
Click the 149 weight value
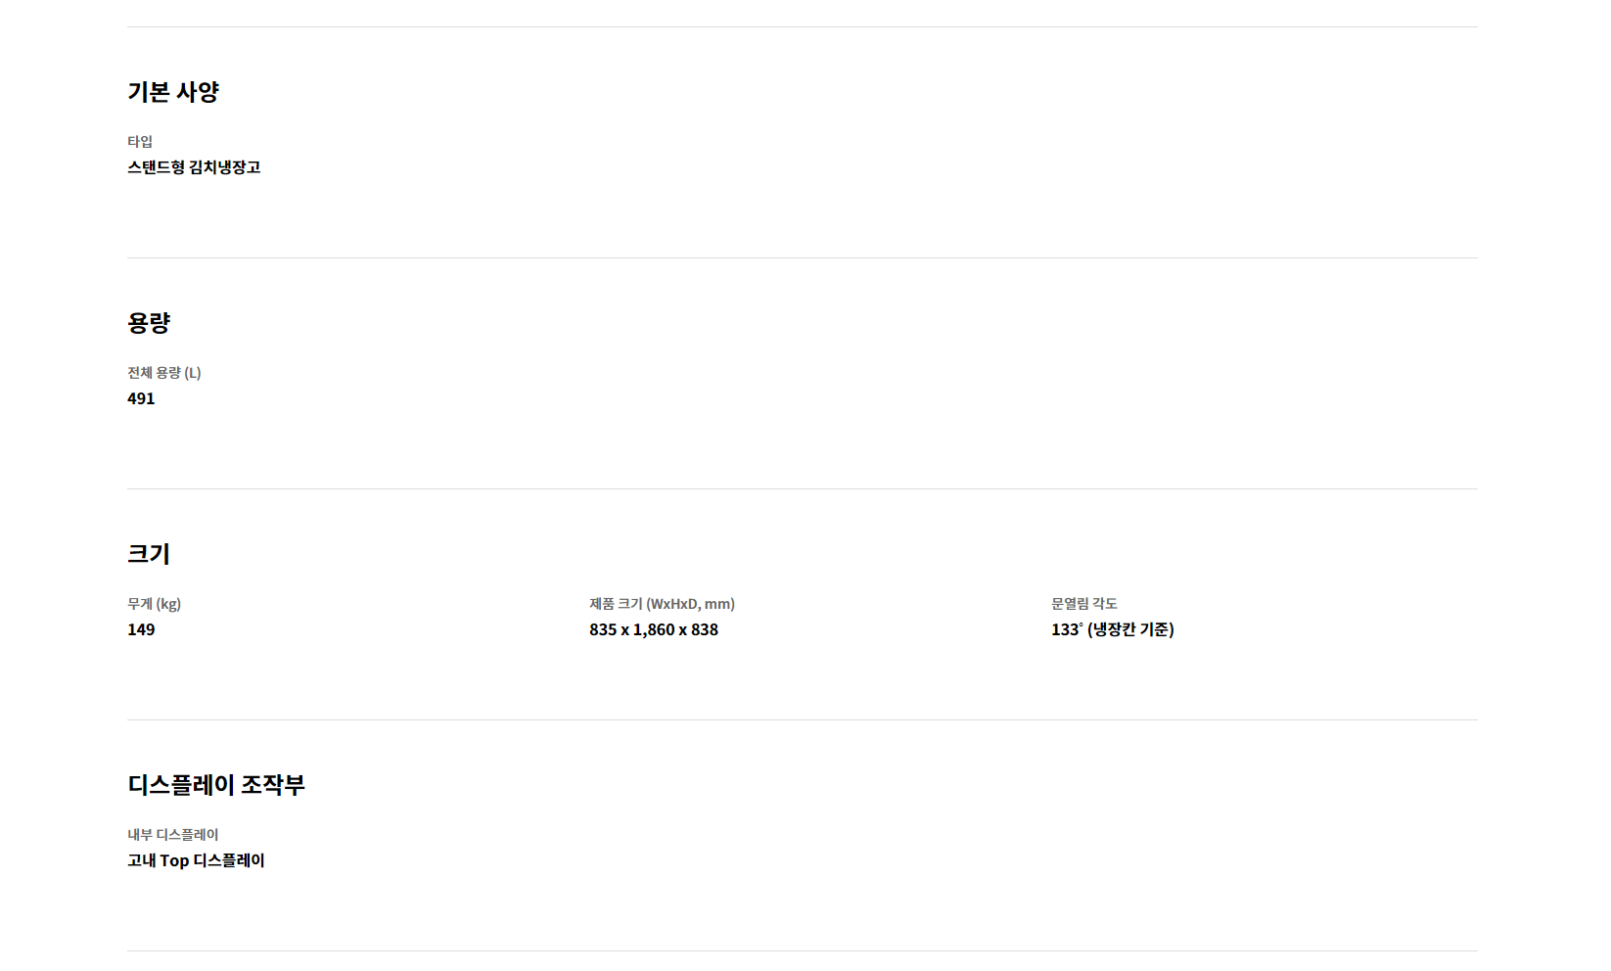click(141, 629)
